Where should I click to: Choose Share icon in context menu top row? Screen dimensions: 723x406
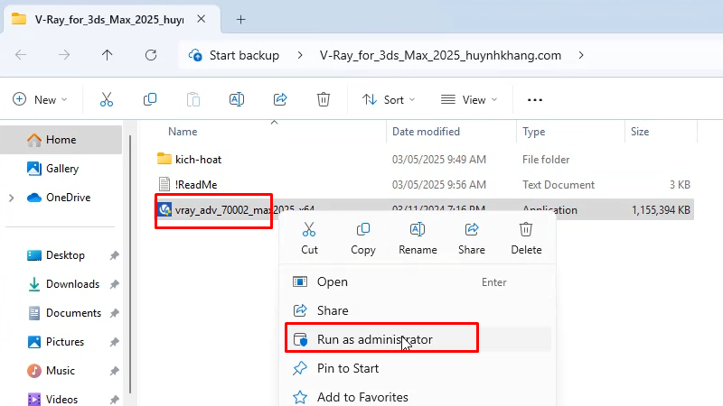click(471, 238)
